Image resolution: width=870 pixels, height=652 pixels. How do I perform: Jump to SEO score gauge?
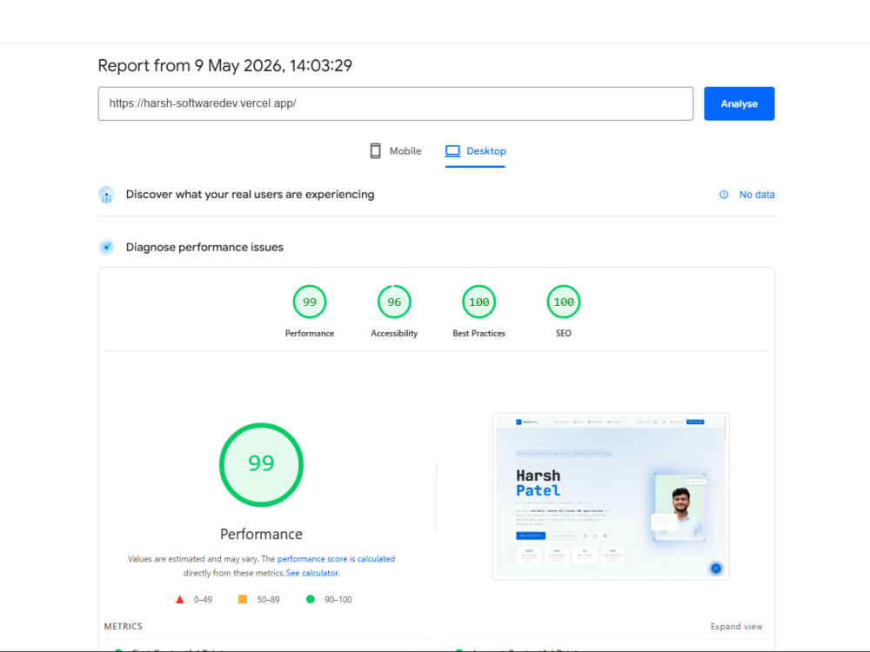[564, 303]
